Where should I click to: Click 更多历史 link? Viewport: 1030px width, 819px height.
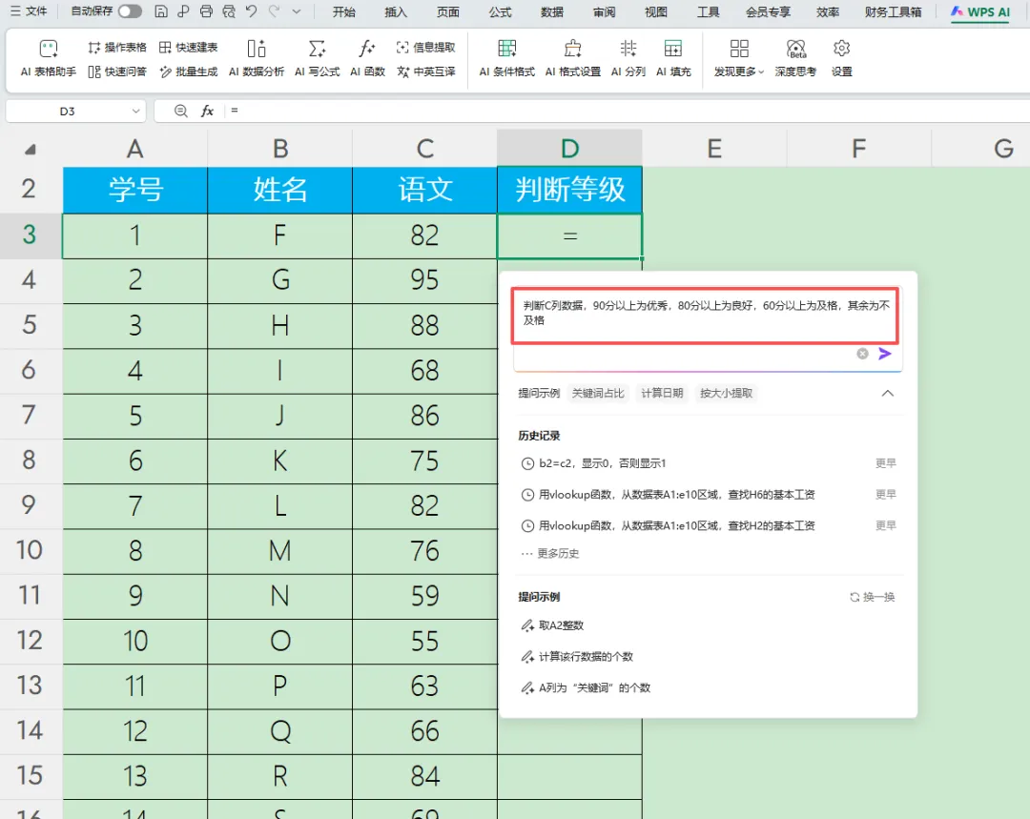(550, 554)
